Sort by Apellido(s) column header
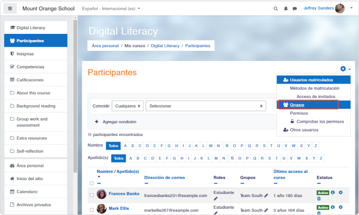Viewport: 359px width, 215px height. pos(128,171)
